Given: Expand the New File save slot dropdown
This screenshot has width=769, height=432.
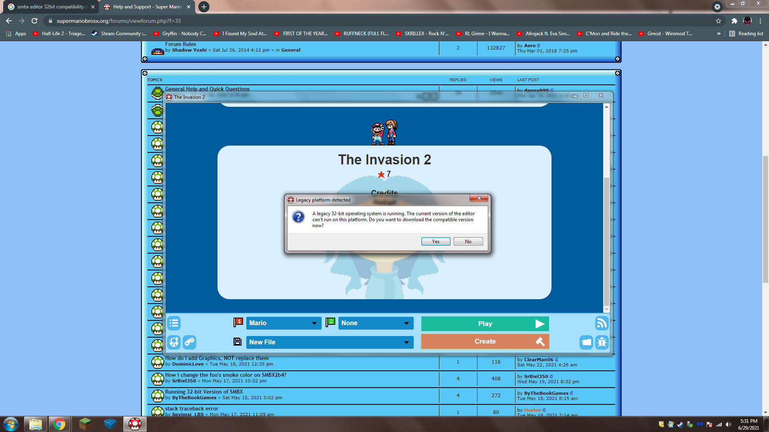Looking at the screenshot, I should [330, 342].
